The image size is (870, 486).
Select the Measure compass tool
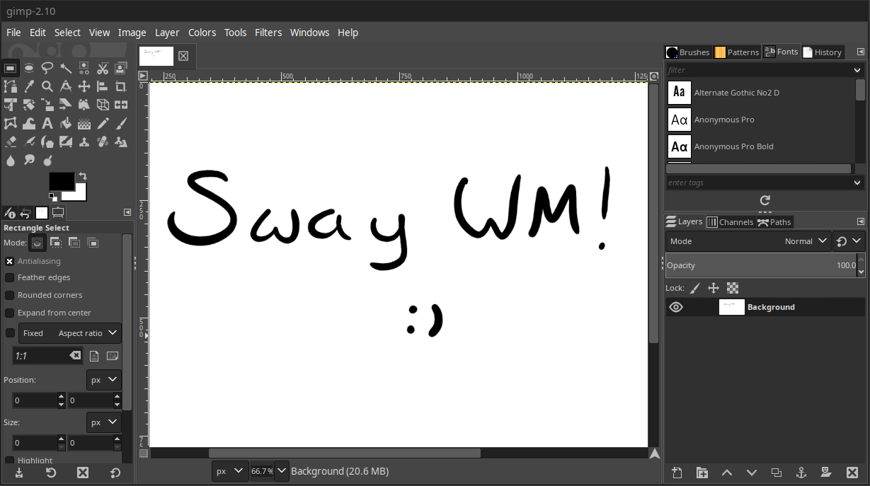tap(66, 86)
